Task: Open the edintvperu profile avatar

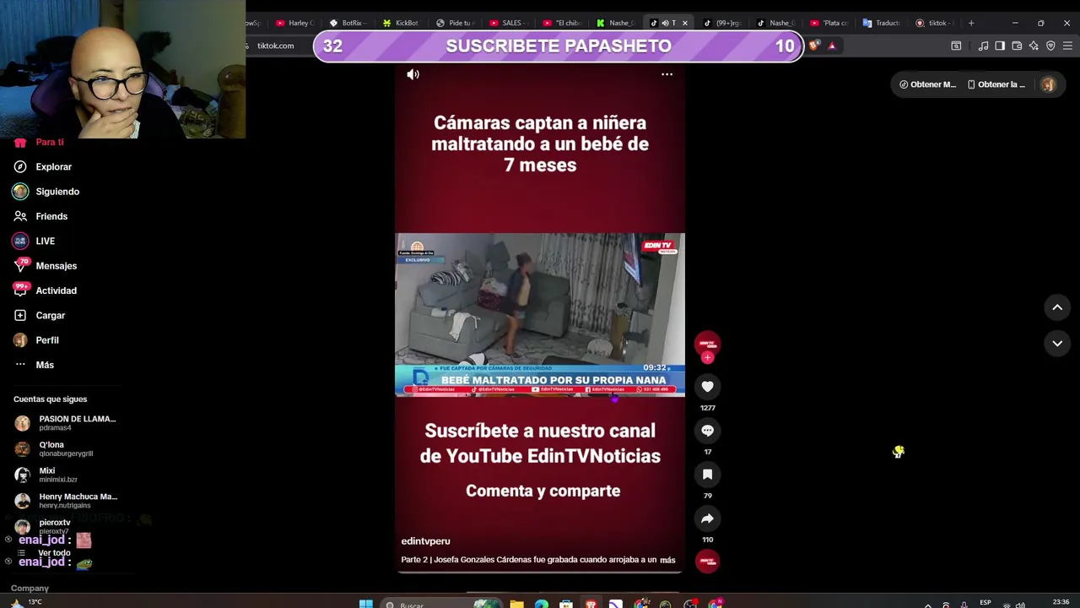Action: (707, 343)
